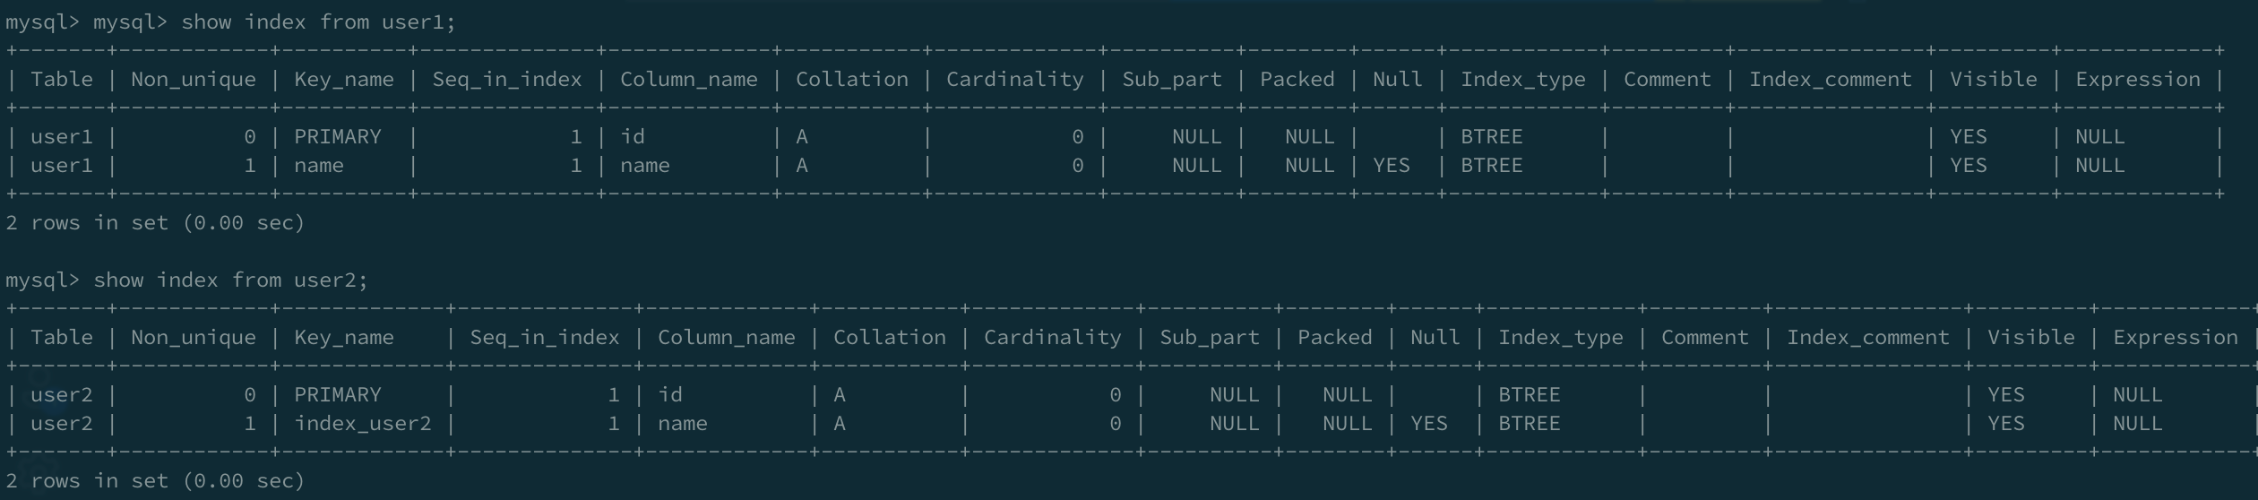Select the index_user2 key name cell
The width and height of the screenshot is (2258, 500).
click(x=363, y=423)
